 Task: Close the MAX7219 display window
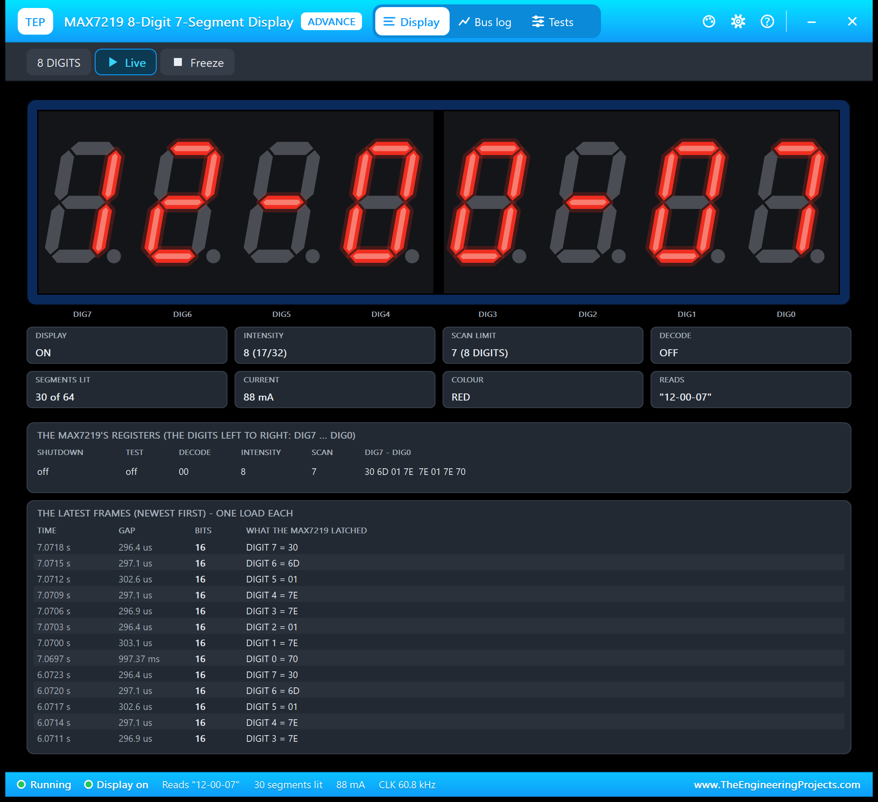click(x=852, y=22)
